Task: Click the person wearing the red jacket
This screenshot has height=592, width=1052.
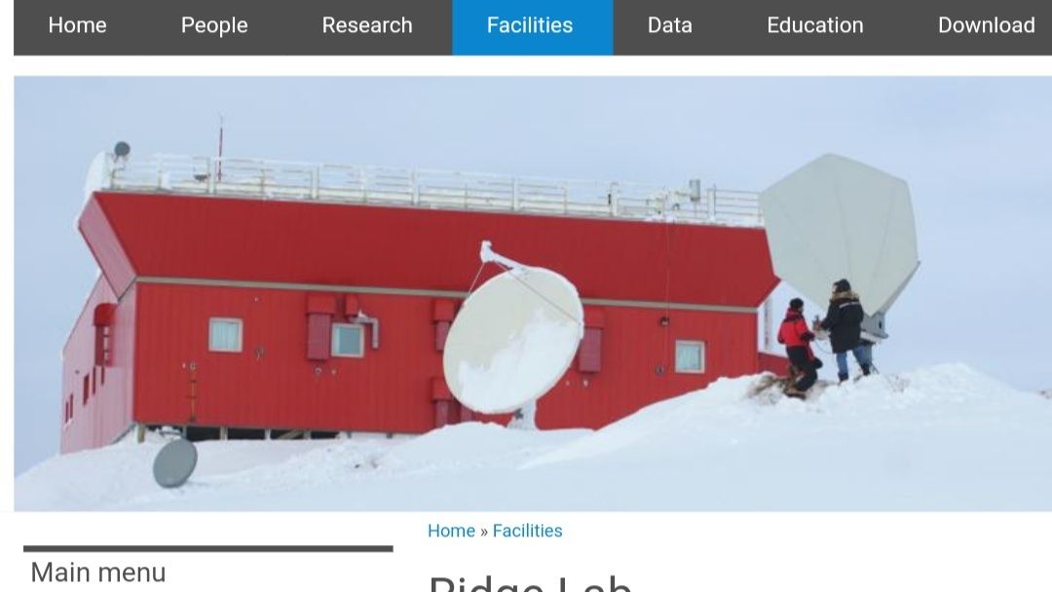Action: tap(799, 346)
